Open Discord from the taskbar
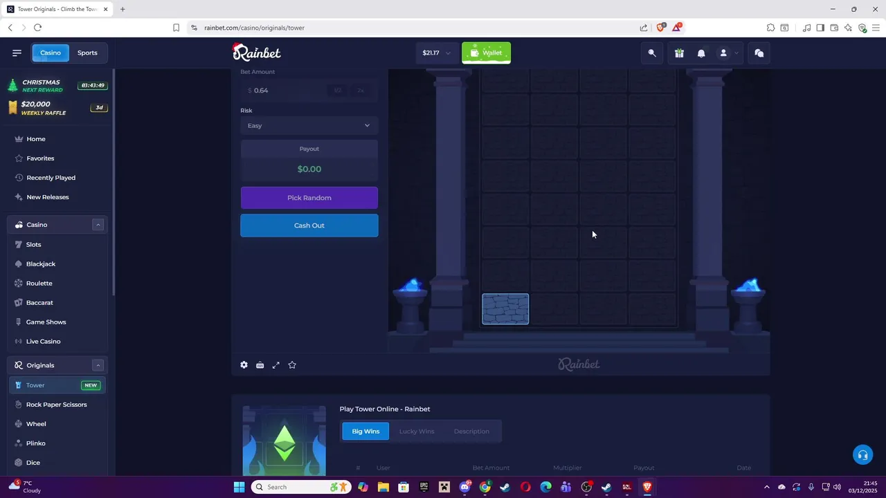 point(464,487)
